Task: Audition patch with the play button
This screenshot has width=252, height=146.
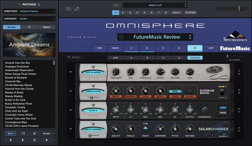Action: point(47,140)
